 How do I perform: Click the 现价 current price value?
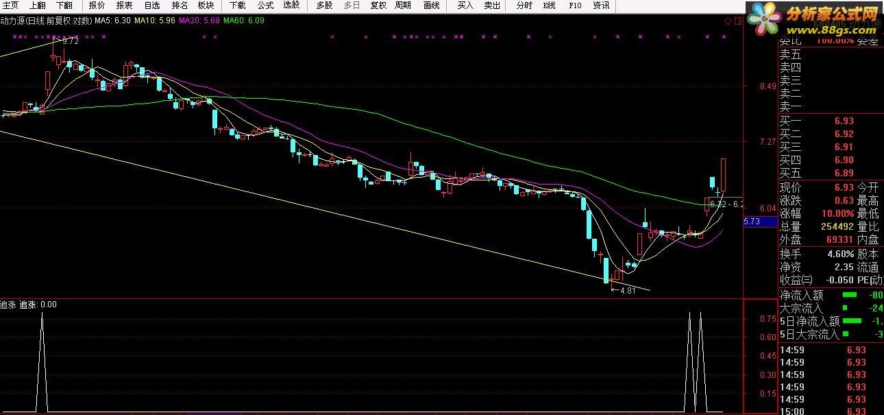click(x=844, y=187)
